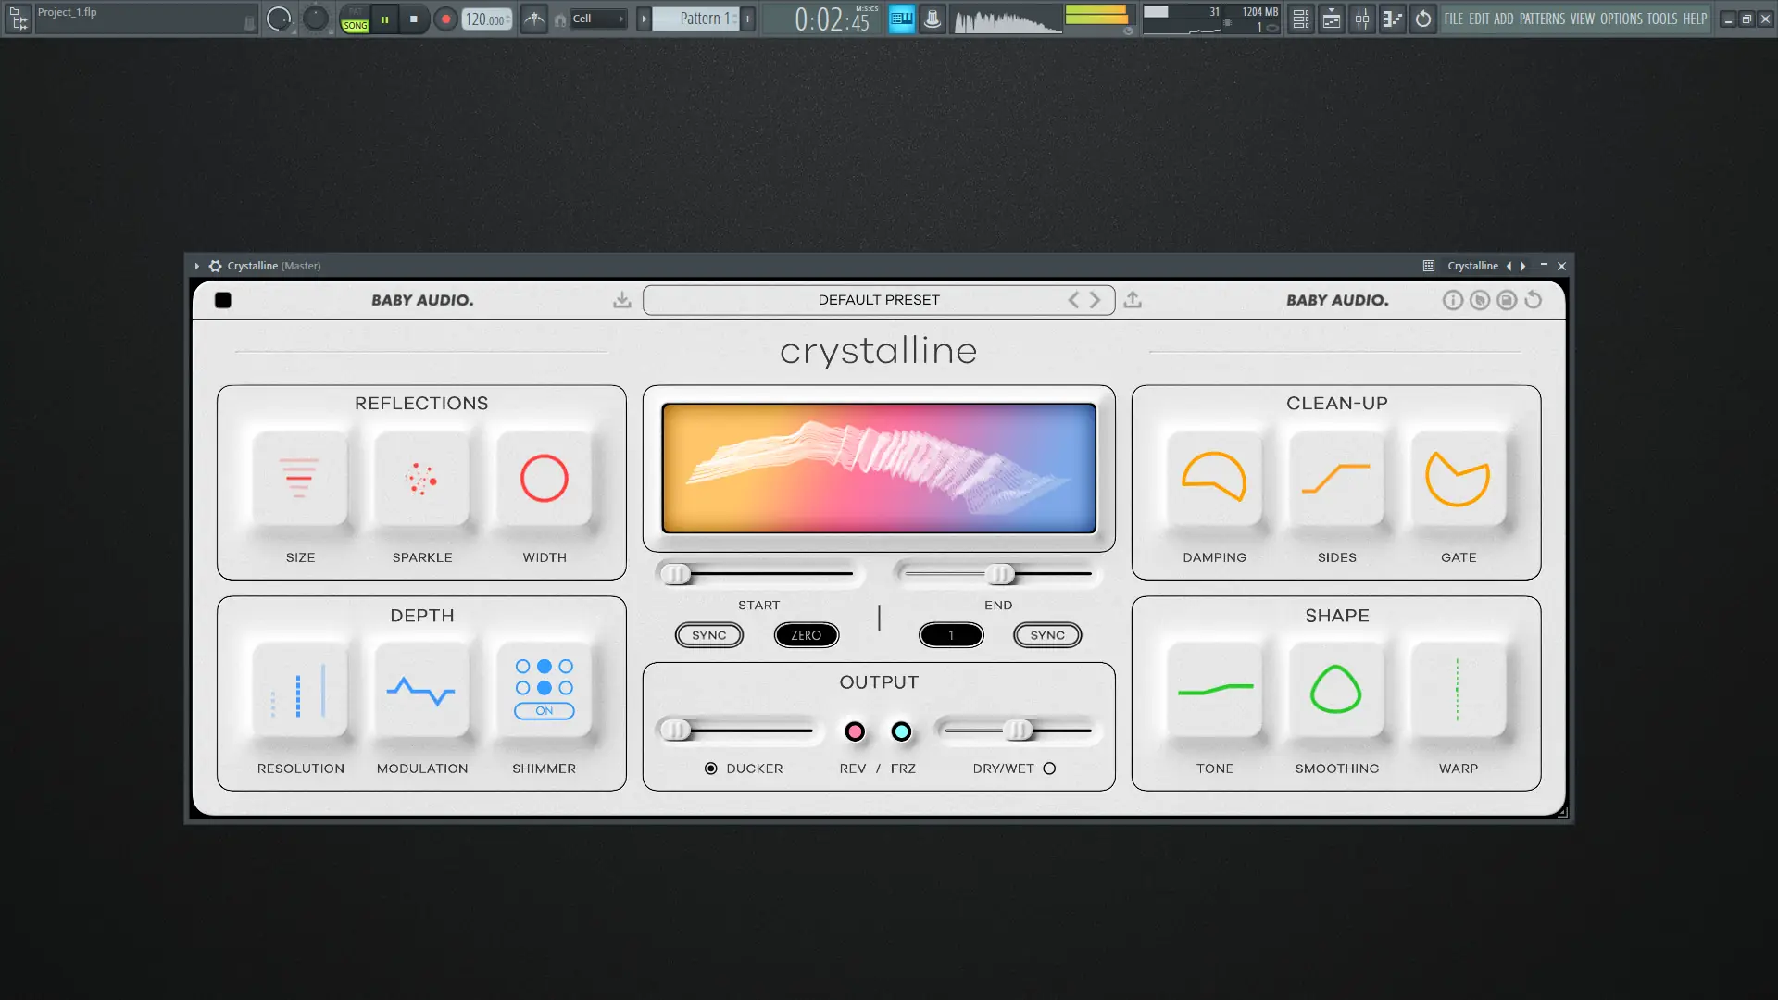Click the Size reflections knob icon

(x=299, y=479)
